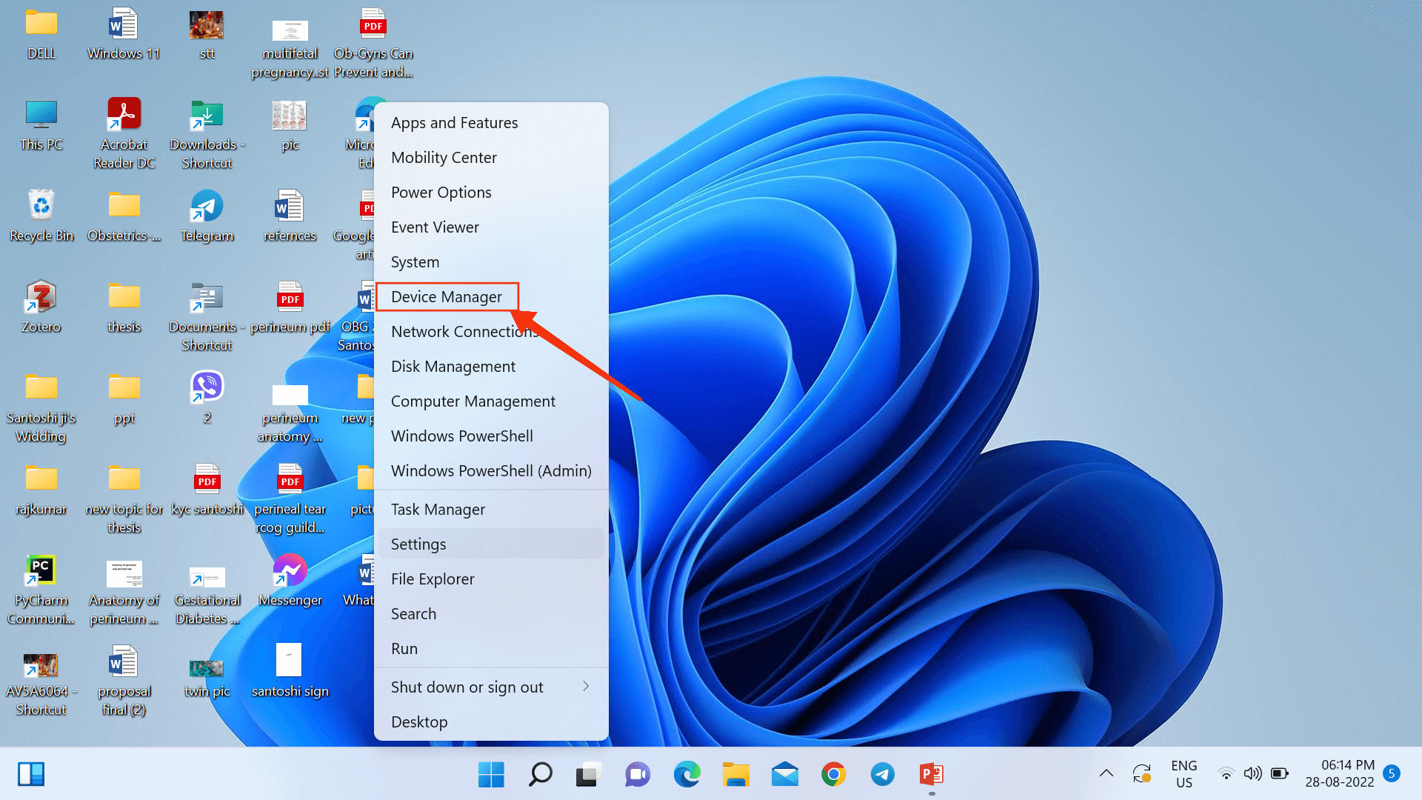Select Telegram desktop shortcut

click(207, 216)
